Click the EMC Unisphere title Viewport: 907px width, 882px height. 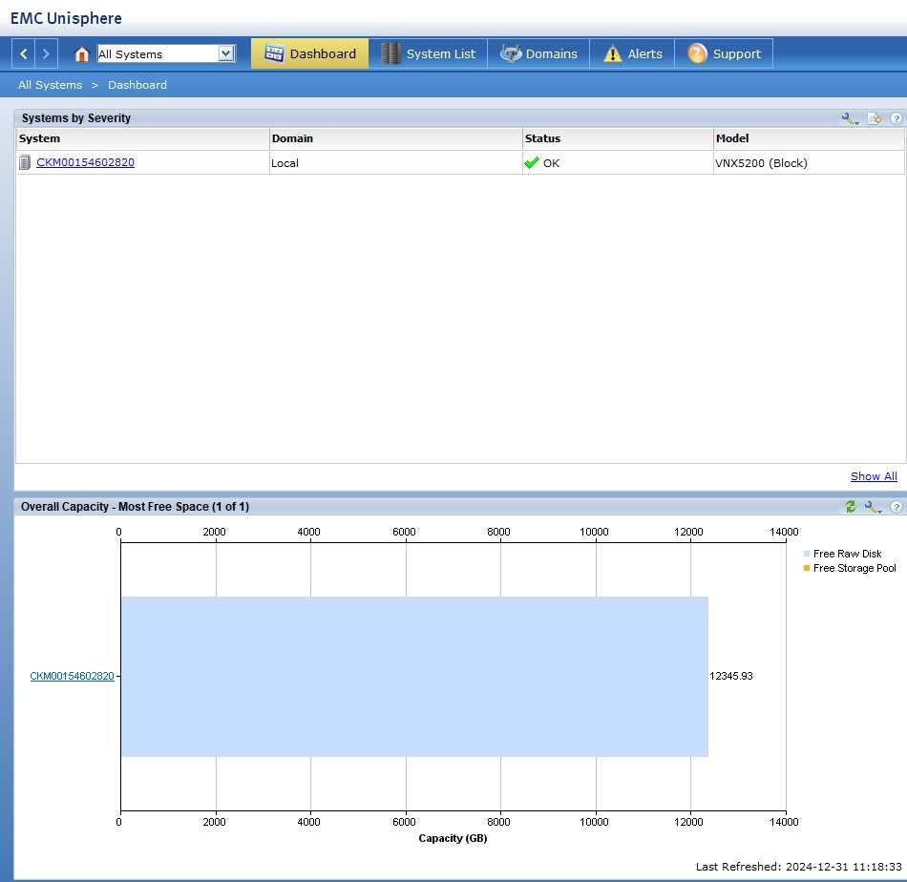[x=66, y=18]
